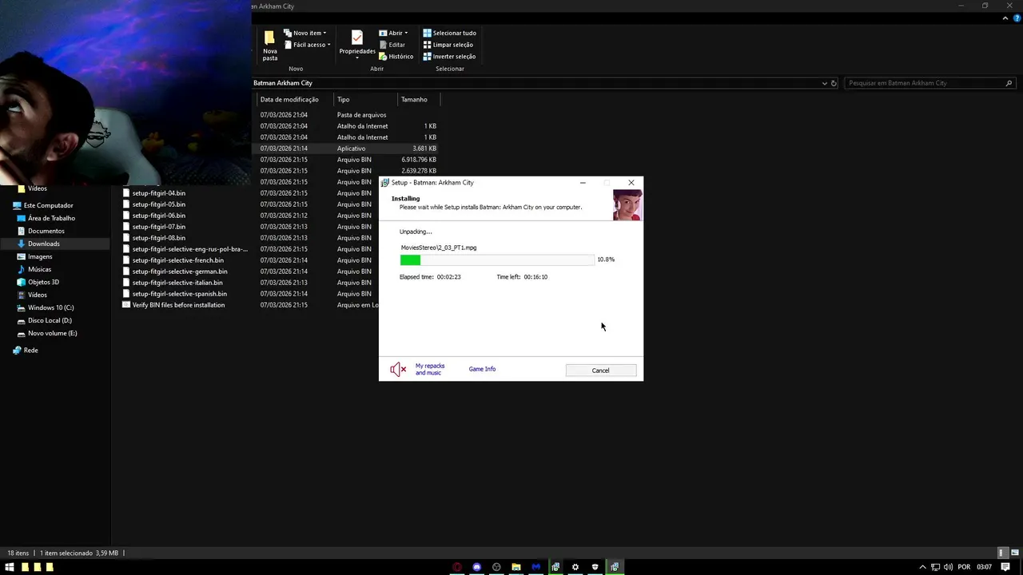Open Histórico in the ribbon

[396, 57]
